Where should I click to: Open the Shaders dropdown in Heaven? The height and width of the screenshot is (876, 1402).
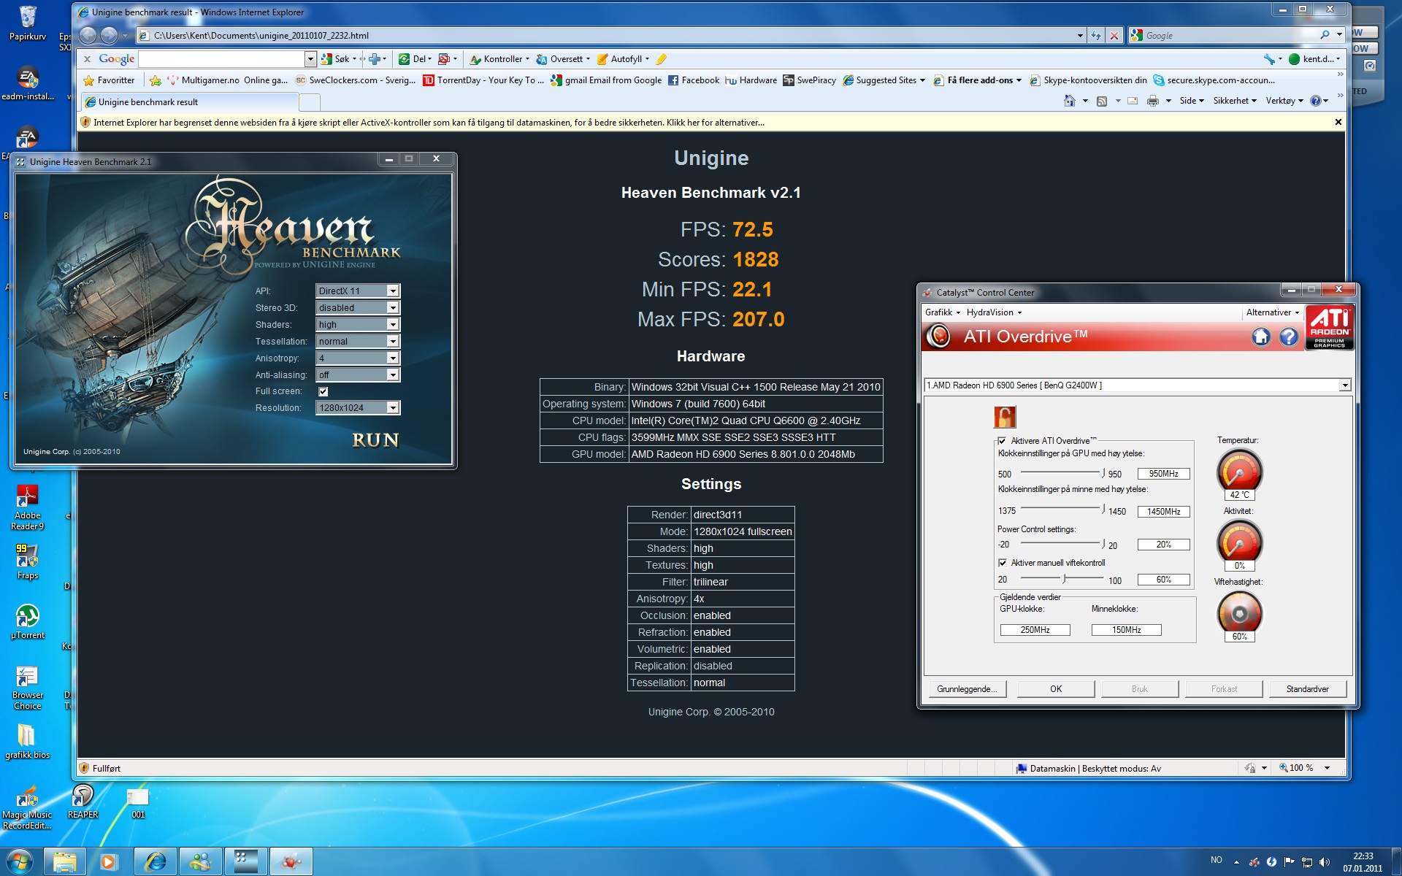coord(358,324)
